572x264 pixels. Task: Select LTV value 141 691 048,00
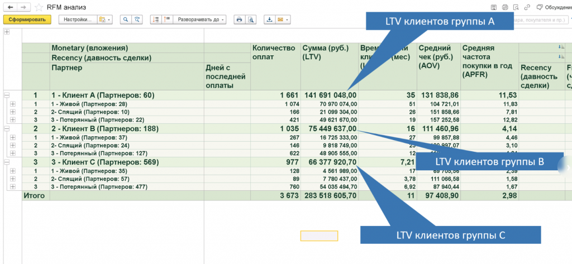[x=330, y=95]
